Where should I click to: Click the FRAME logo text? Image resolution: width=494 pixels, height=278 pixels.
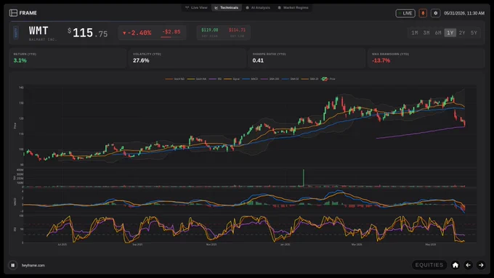point(28,13)
